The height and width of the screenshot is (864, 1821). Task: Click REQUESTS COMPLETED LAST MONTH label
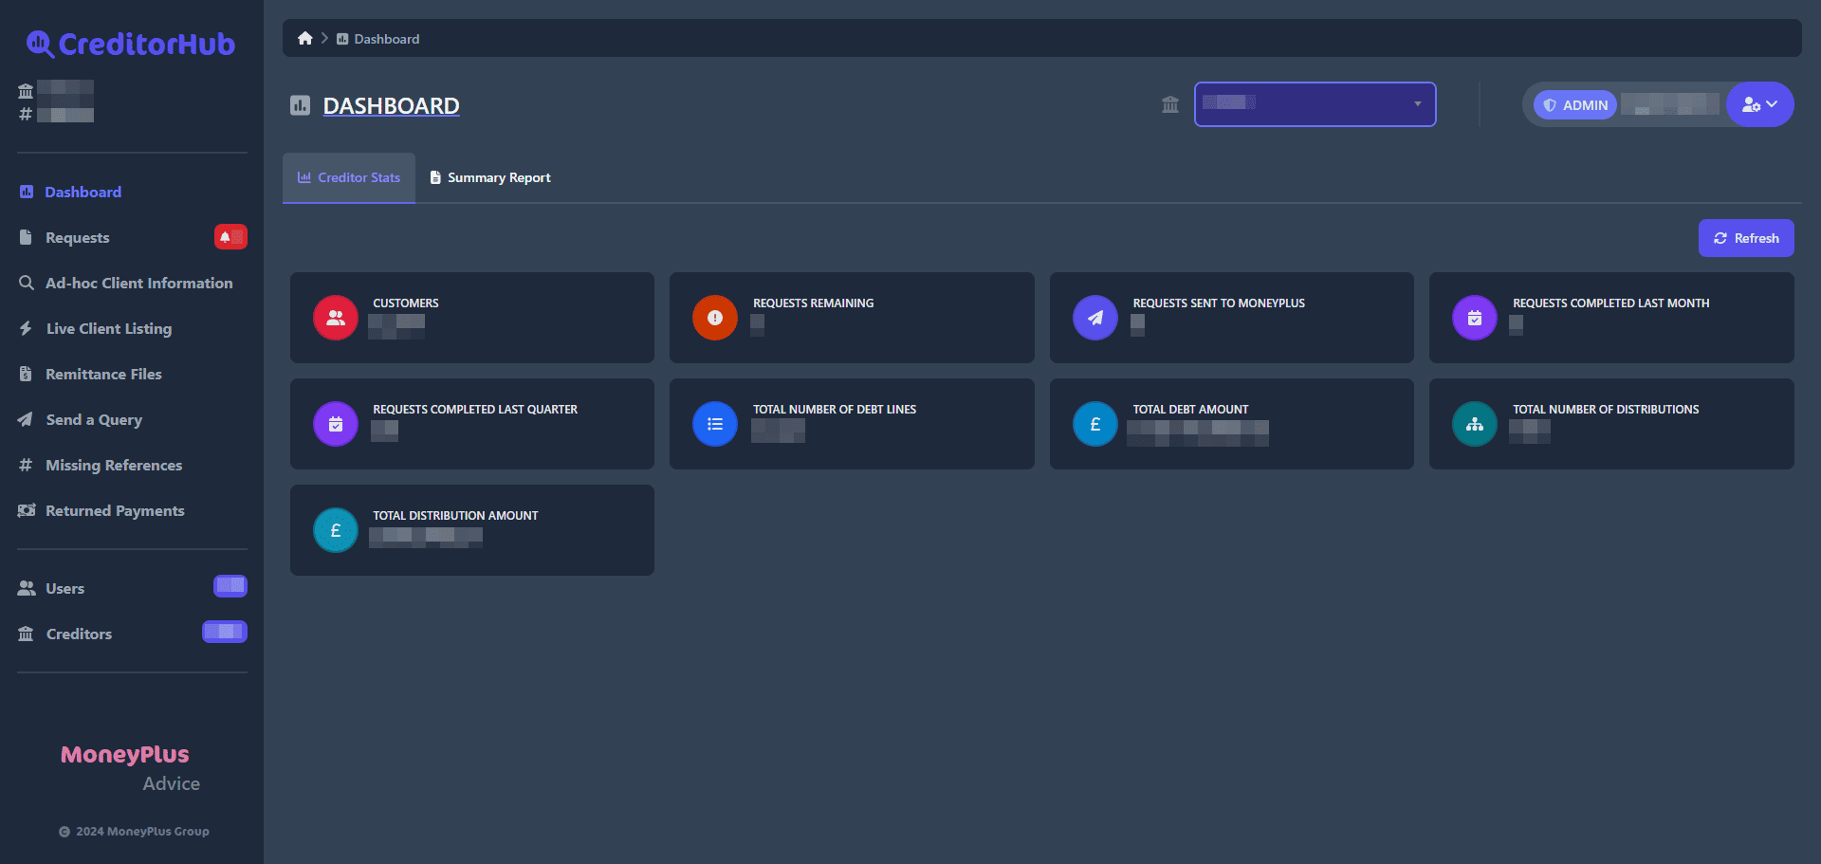click(x=1611, y=303)
